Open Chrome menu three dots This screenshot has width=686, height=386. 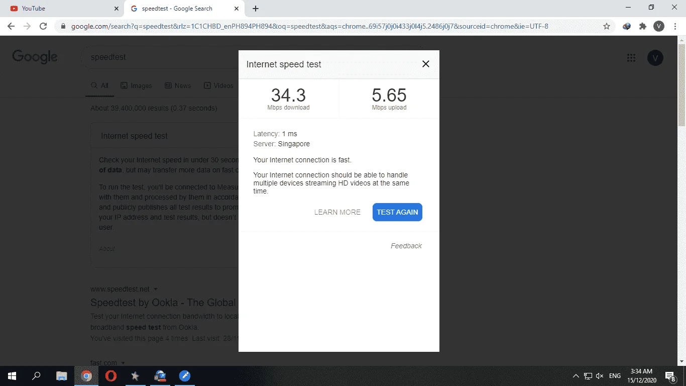pos(674,26)
